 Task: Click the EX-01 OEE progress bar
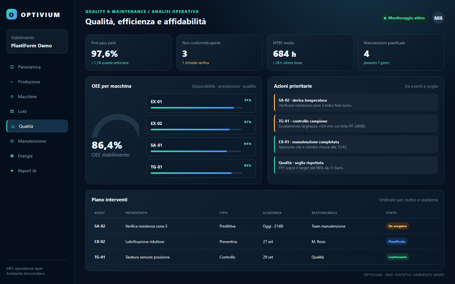(x=196, y=108)
